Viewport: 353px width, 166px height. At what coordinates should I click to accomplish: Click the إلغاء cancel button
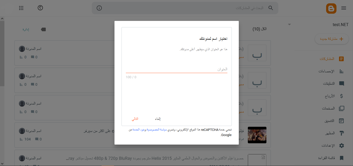[158, 119]
